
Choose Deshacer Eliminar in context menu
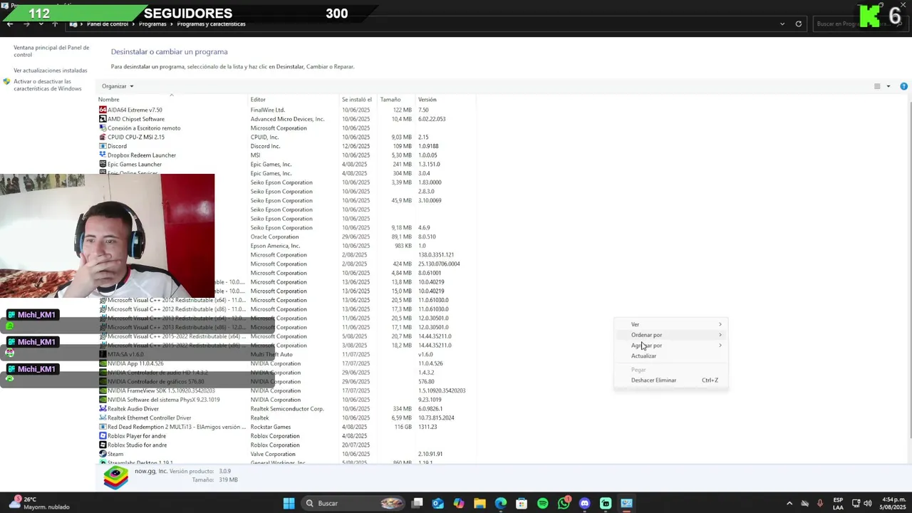673,380
